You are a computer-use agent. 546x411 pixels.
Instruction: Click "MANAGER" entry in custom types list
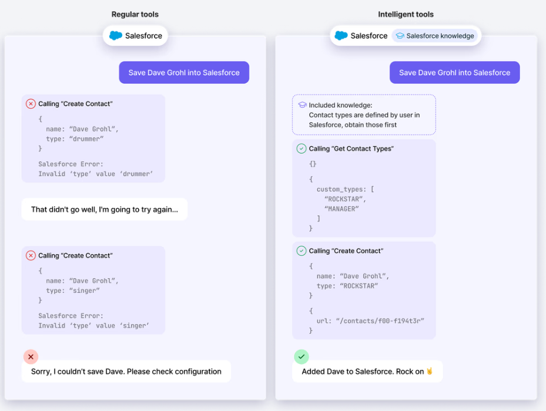[341, 209]
